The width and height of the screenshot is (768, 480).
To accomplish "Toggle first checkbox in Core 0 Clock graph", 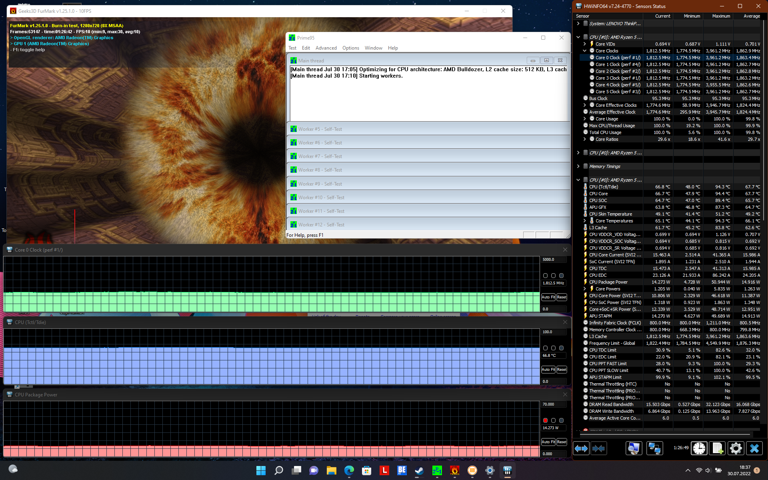I will click(x=545, y=276).
